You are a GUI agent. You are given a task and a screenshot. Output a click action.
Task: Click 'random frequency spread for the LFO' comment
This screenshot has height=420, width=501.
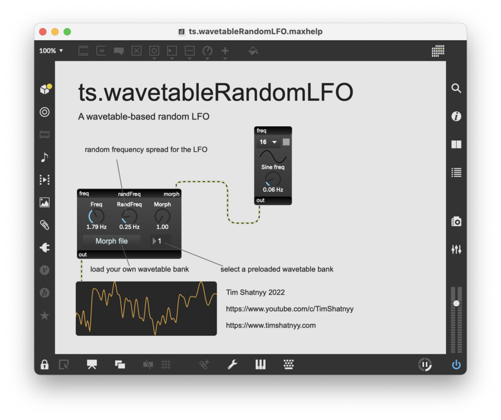(146, 150)
